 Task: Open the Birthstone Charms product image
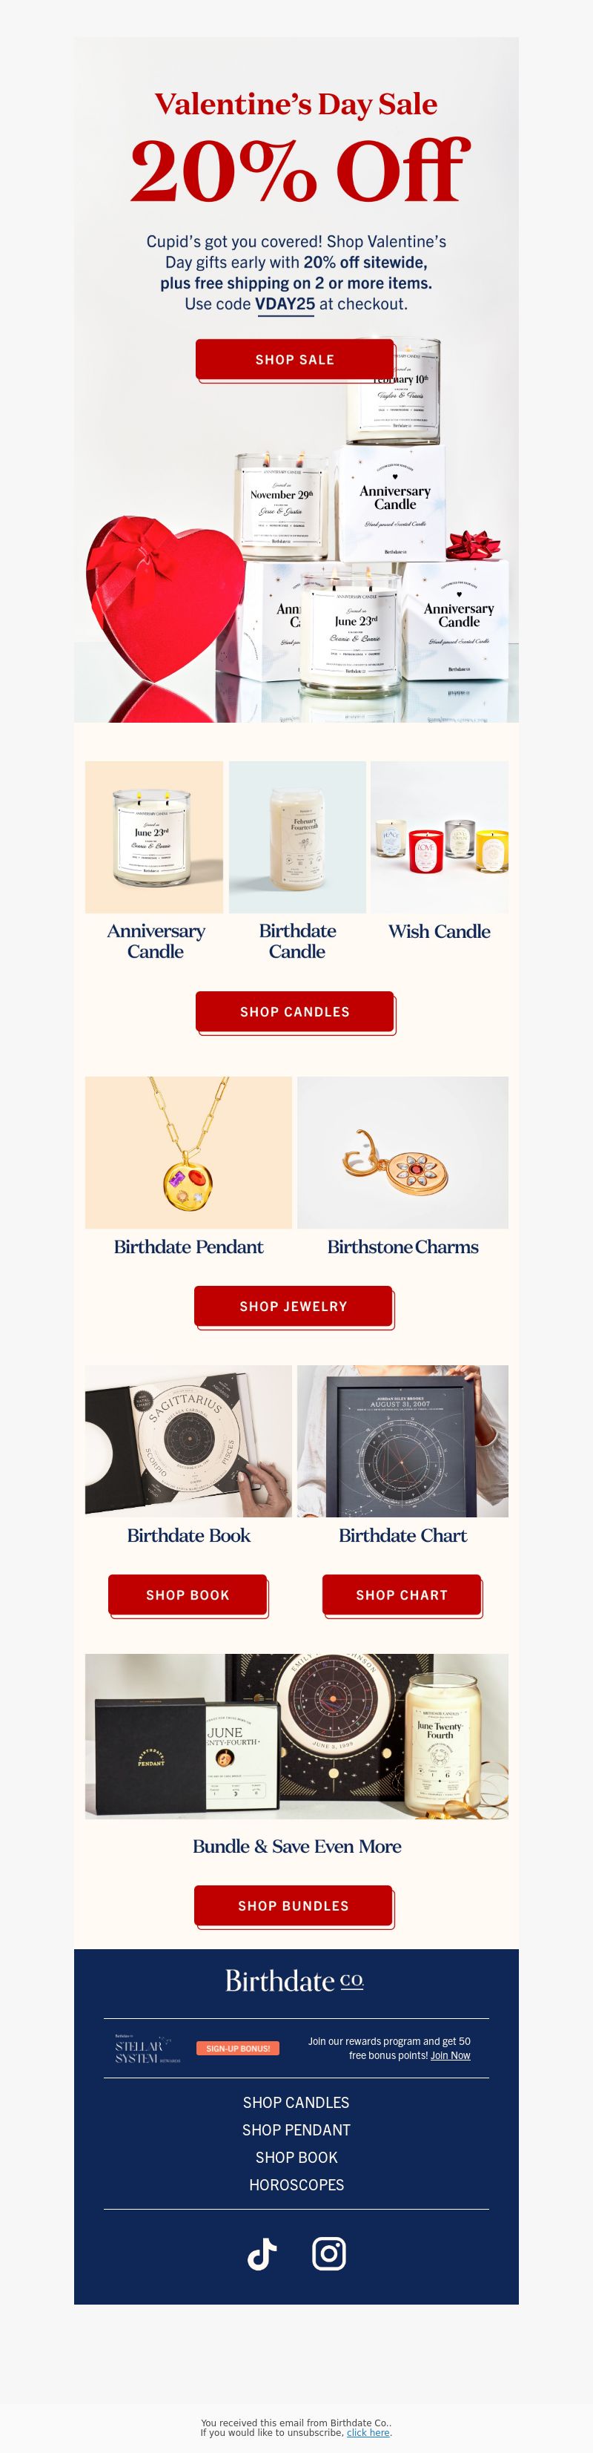coord(402,1152)
